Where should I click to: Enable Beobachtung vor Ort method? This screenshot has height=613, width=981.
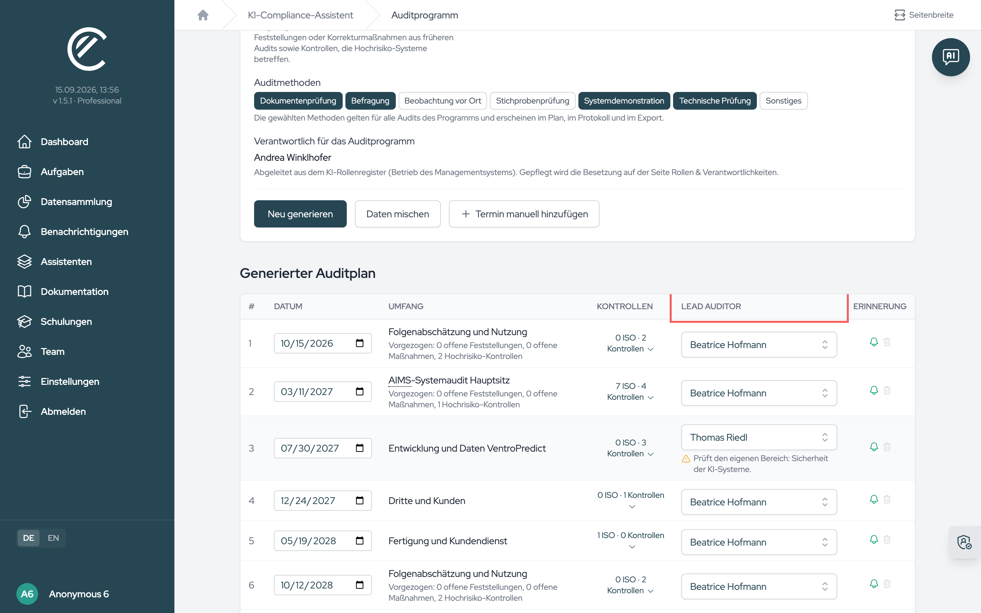pyautogui.click(x=443, y=100)
